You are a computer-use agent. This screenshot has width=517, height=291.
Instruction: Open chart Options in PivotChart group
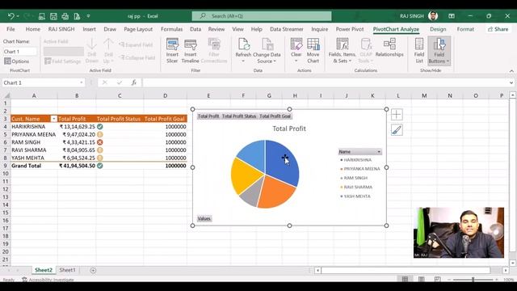[16, 61]
